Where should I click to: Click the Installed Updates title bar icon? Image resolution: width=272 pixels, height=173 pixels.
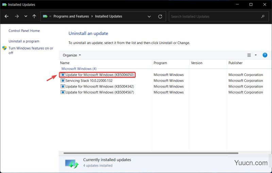tap(4, 4)
